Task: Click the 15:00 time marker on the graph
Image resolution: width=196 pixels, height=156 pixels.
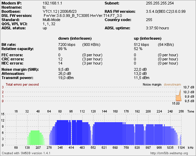Action: click(176, 104)
